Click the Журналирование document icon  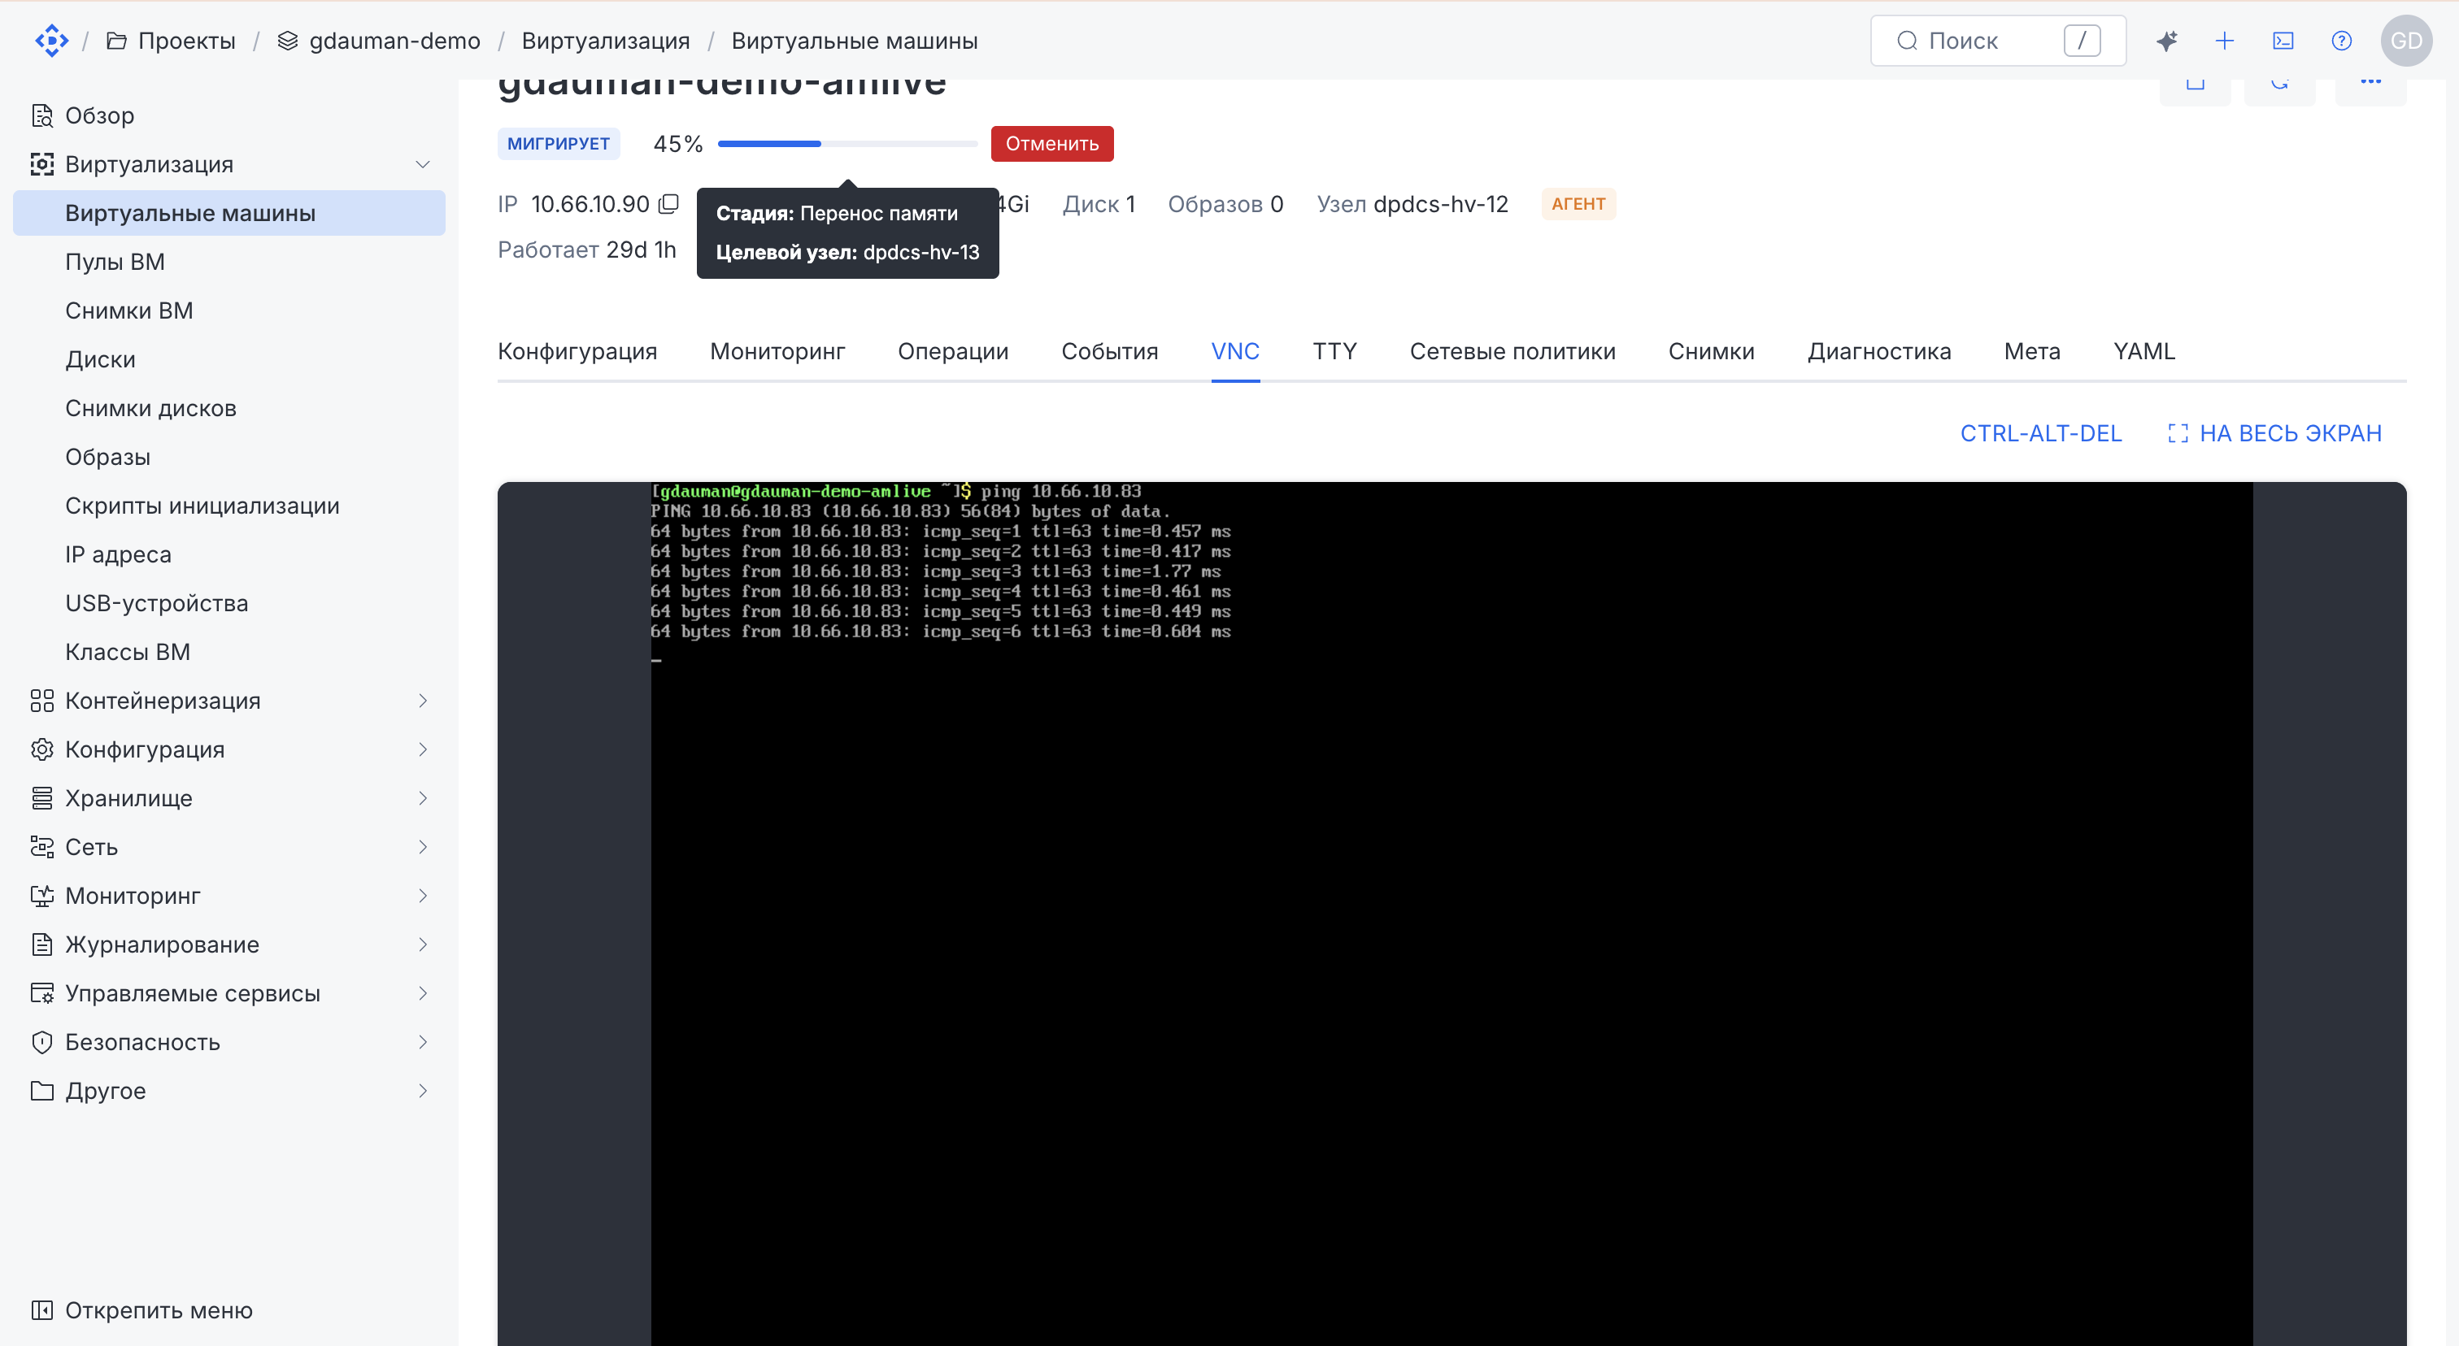(x=42, y=944)
